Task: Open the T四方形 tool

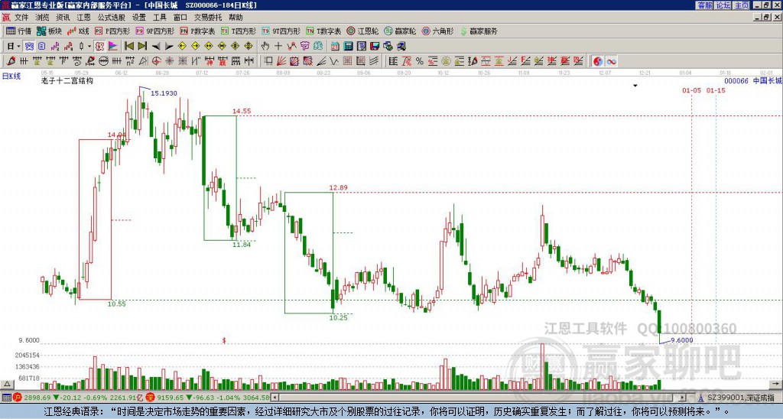Action: tap(239, 31)
